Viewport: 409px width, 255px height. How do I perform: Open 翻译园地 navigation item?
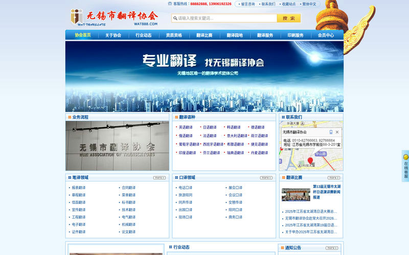coord(235,35)
